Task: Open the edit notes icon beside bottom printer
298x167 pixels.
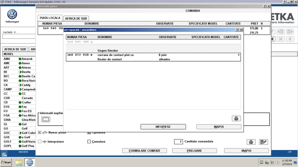Action: [x=263, y=142]
